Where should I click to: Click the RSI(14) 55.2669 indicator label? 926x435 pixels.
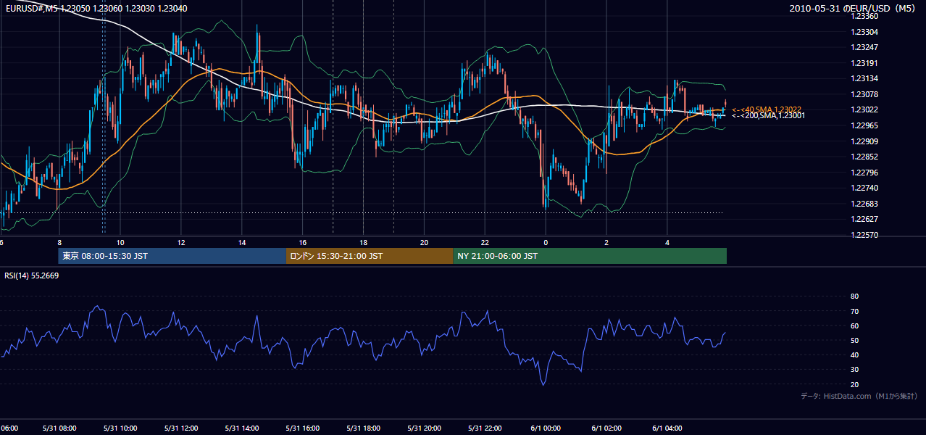(31, 275)
